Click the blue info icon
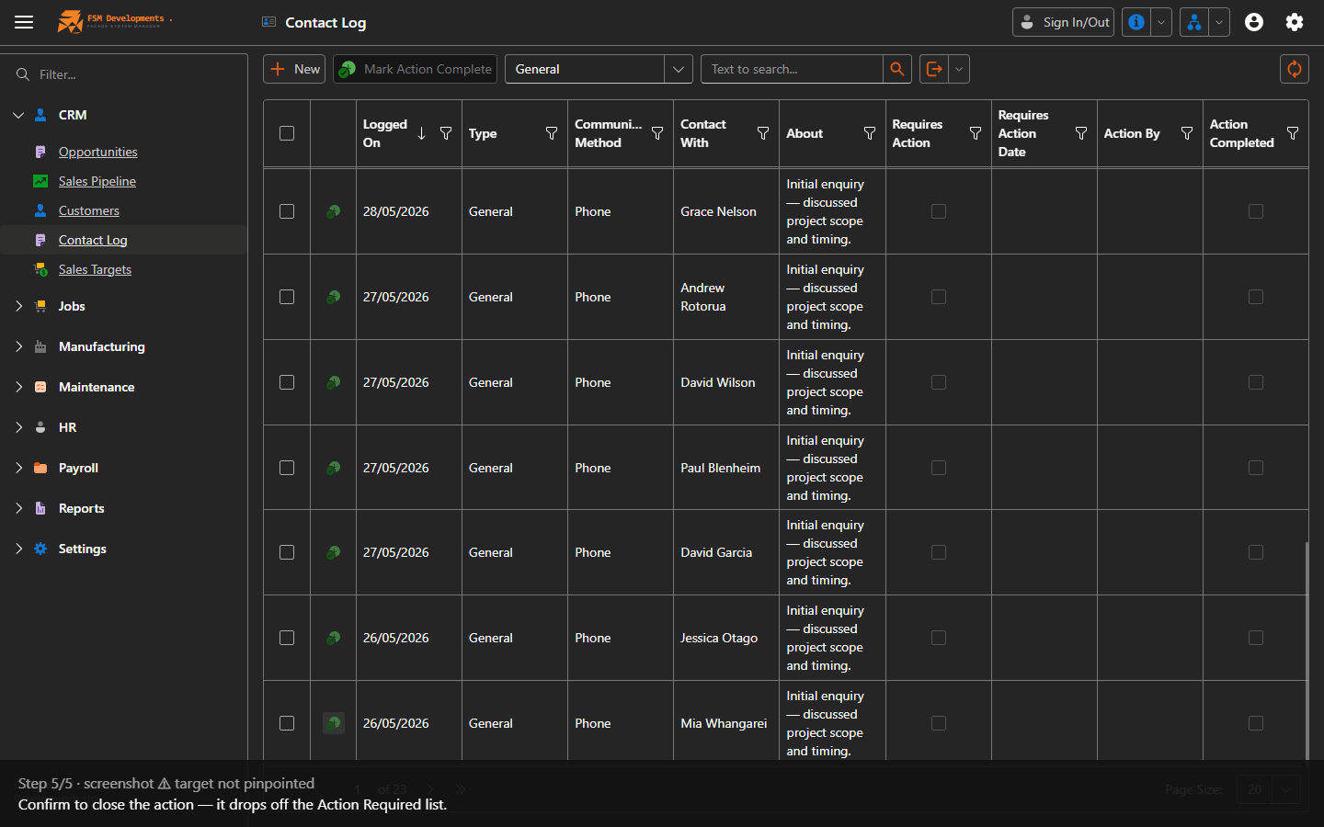The image size is (1324, 827). 1136,22
